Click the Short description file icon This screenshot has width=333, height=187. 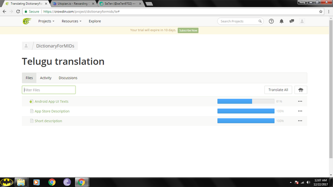point(32,121)
